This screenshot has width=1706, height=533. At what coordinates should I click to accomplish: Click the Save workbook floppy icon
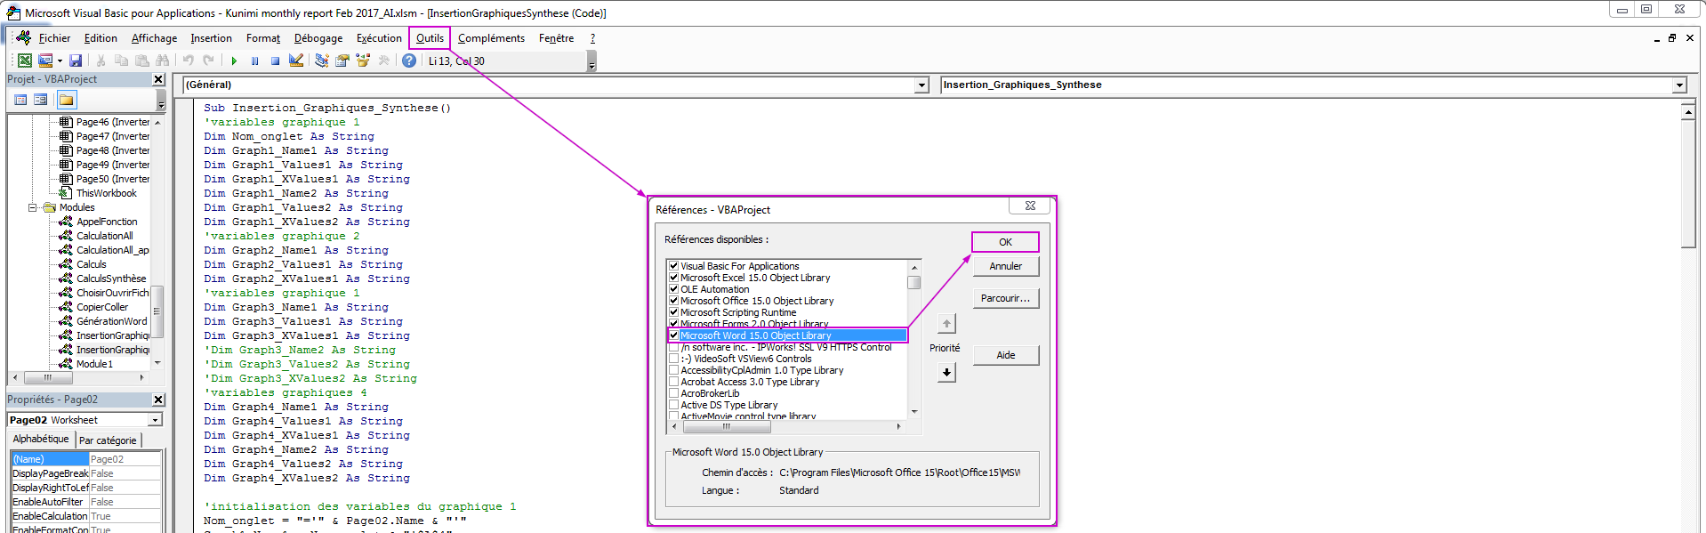click(76, 61)
